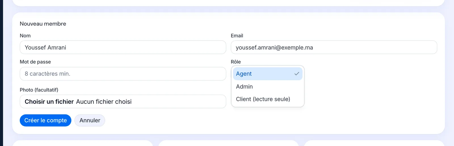This screenshot has height=146, width=454.
Task: Select the Agent role option
Action: [x=268, y=74]
